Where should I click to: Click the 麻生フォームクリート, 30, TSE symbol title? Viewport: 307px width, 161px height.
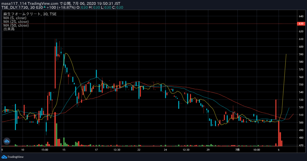click(x=30, y=14)
